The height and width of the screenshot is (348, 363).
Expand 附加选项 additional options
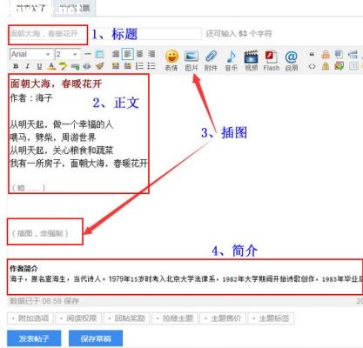(30, 318)
